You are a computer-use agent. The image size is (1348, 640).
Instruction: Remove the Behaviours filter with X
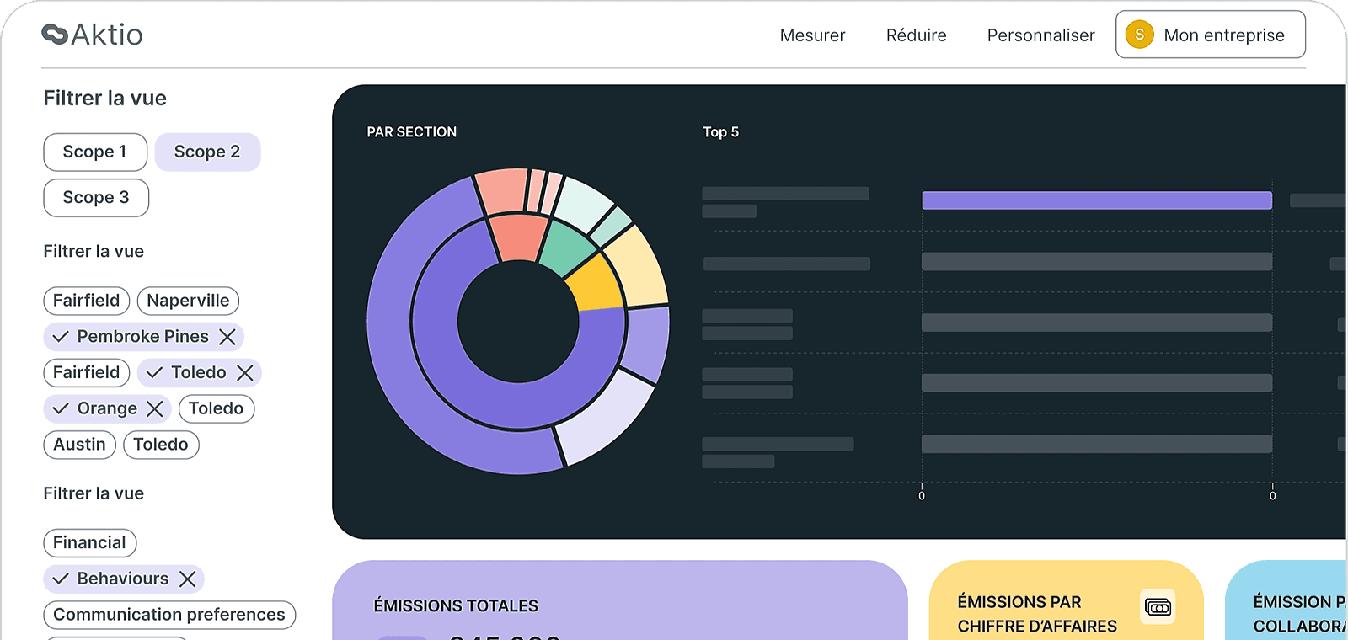pos(188,579)
